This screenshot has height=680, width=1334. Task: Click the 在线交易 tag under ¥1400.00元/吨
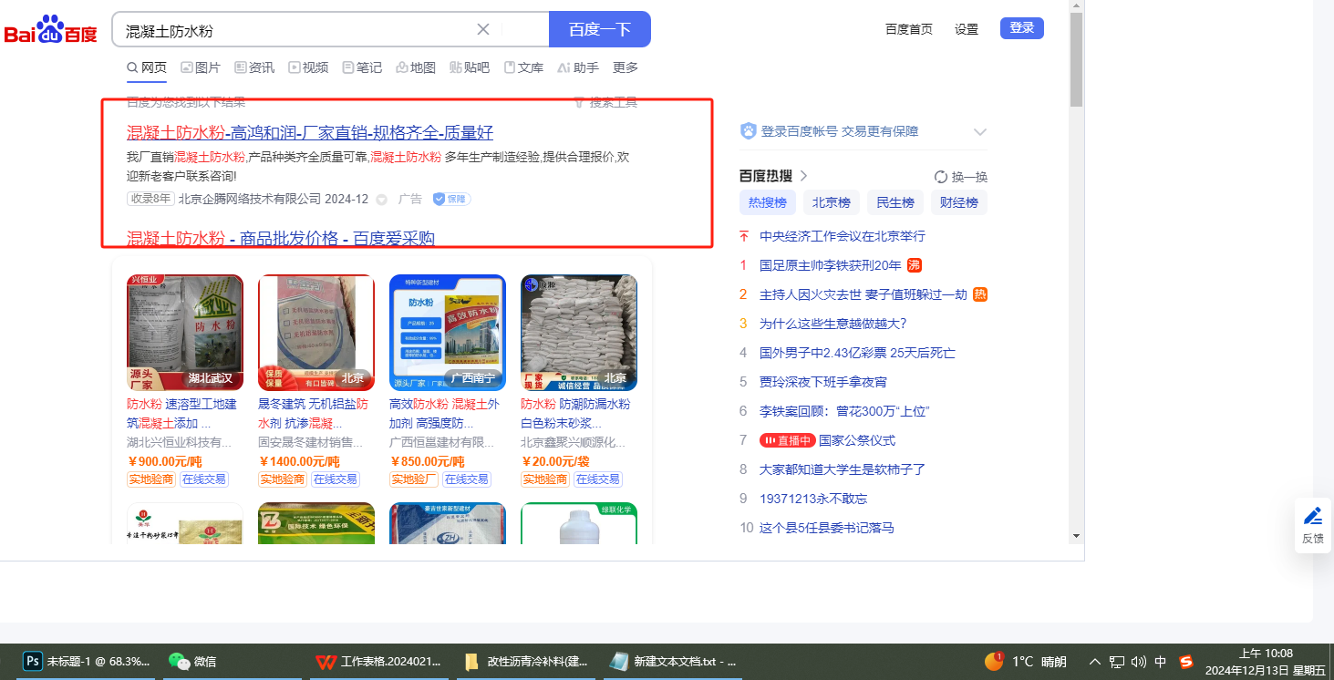click(x=336, y=479)
